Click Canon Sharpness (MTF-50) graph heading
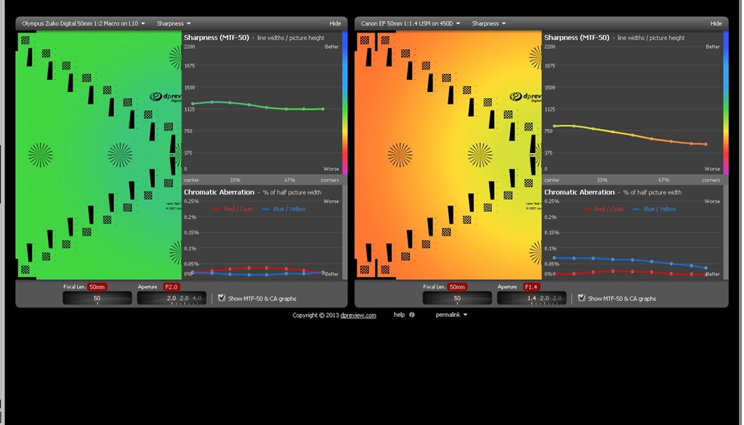This screenshot has width=744, height=425. pyautogui.click(x=576, y=38)
